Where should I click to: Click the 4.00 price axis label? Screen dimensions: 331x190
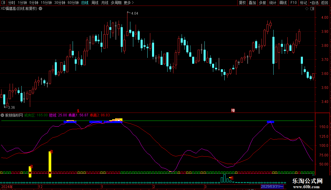[x=325, y=18]
